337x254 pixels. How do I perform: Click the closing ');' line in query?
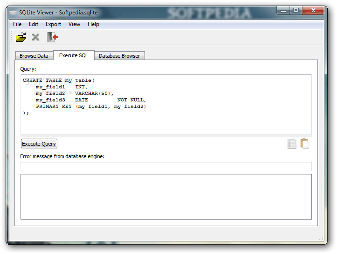(x=26, y=113)
